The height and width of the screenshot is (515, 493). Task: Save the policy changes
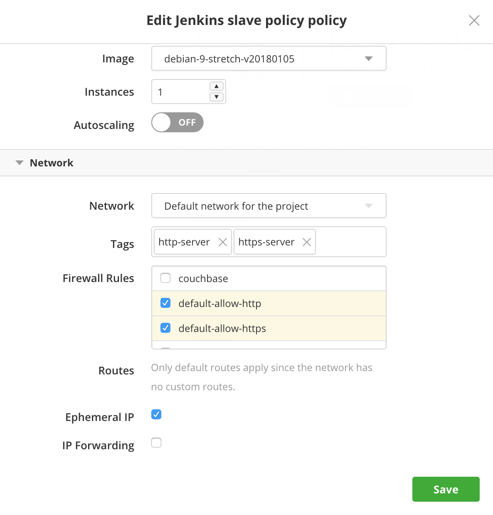click(446, 489)
